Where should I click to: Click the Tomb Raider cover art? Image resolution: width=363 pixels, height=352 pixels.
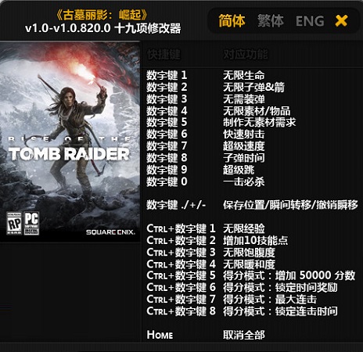[x=70, y=142]
